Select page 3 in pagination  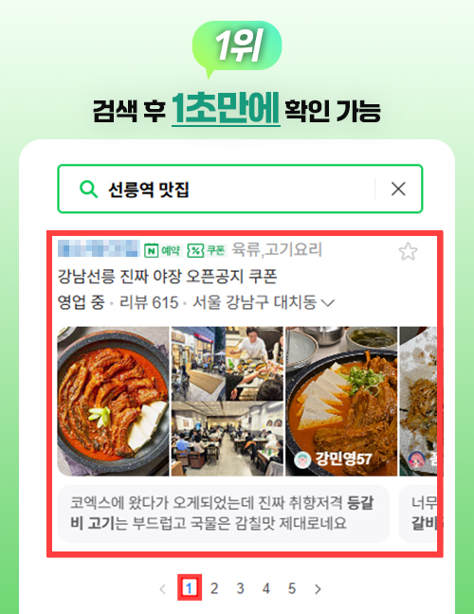click(x=240, y=588)
